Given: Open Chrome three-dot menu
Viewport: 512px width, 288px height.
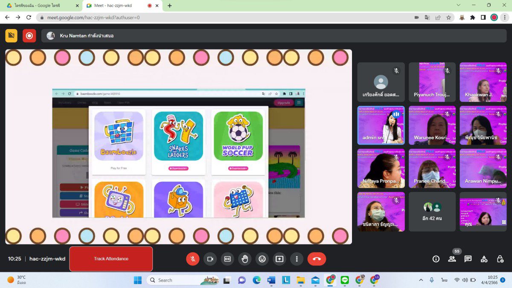Looking at the screenshot, I should 505,17.
